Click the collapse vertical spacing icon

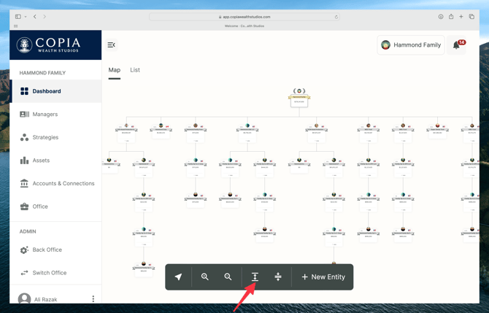click(278, 277)
